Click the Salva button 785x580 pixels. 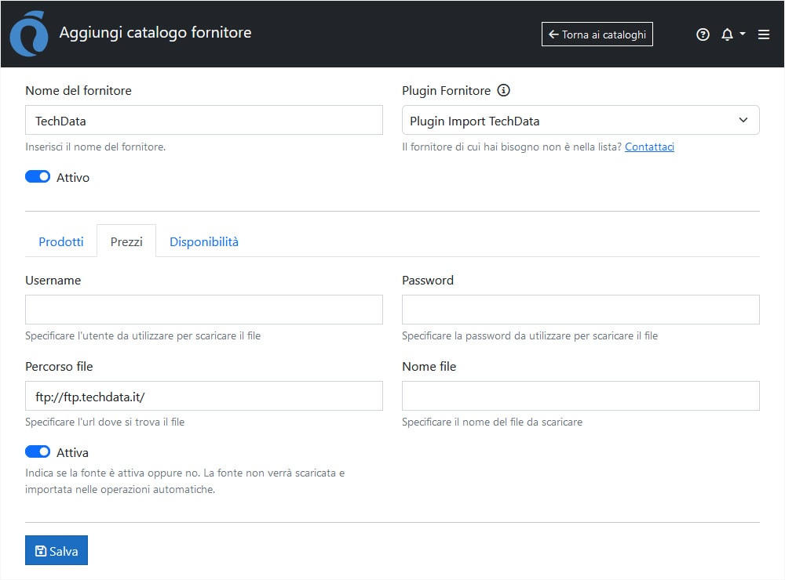(56, 550)
